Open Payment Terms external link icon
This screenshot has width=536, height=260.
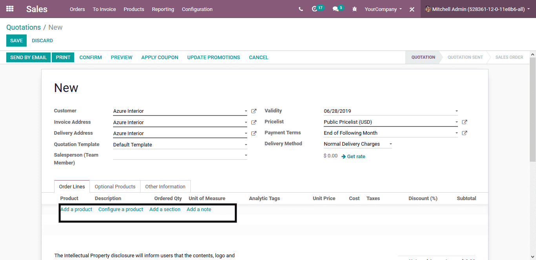465,133
